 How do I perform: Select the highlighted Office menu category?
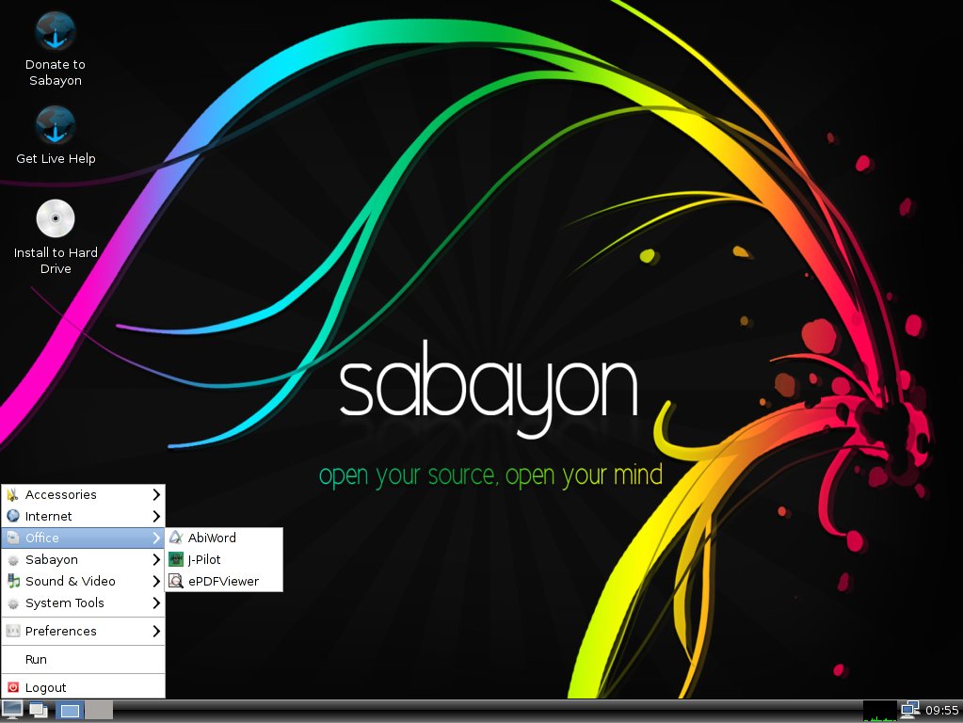pyautogui.click(x=84, y=538)
